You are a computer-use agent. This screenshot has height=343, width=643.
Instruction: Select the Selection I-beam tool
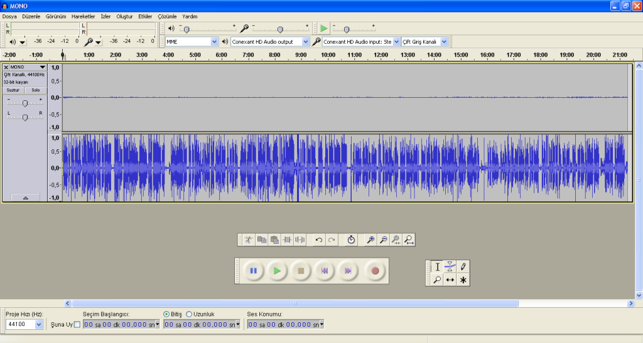point(437,267)
